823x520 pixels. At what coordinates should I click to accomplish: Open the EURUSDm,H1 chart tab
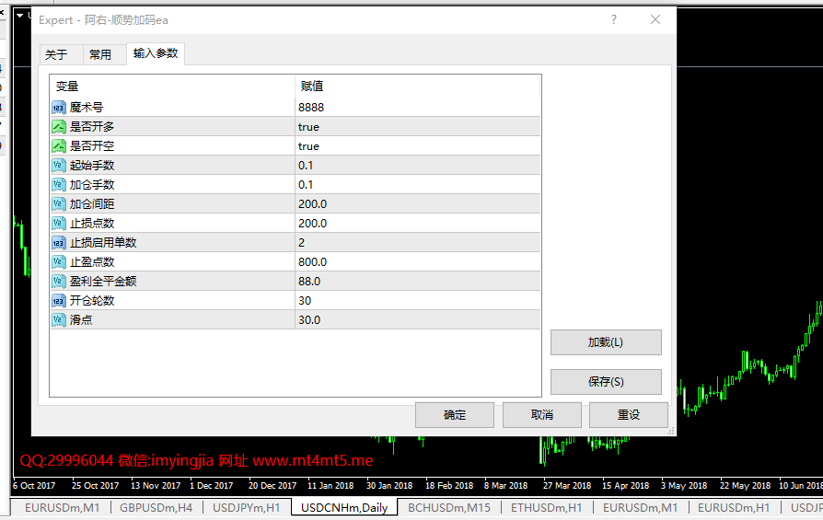tap(734, 508)
